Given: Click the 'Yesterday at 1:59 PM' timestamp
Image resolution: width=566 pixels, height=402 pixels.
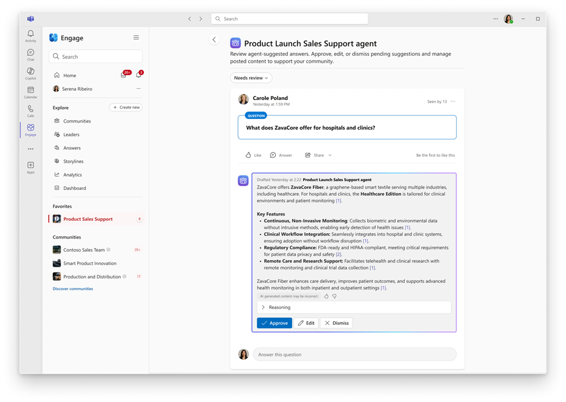Looking at the screenshot, I should pyautogui.click(x=271, y=105).
